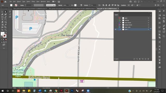Click the Stroke swatch in the toolbox
This screenshot has width=166, height=93.
[5, 36]
